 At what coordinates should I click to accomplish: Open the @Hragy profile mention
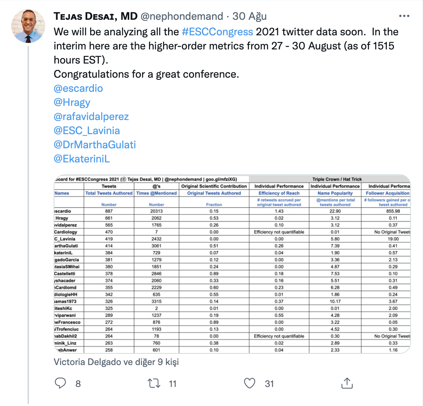(72, 102)
